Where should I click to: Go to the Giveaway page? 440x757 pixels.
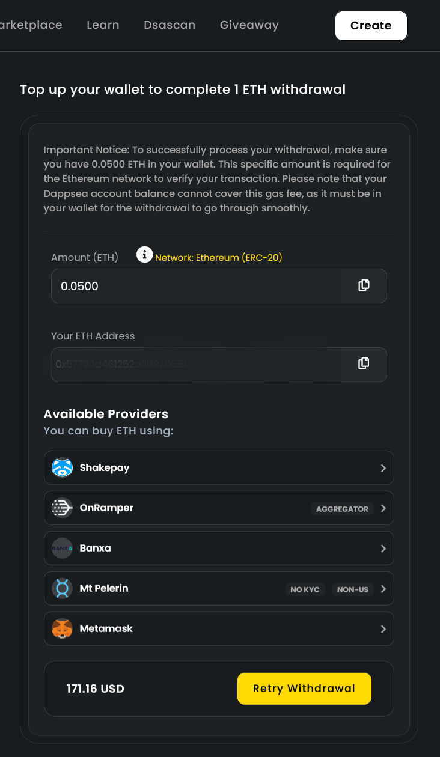click(249, 25)
